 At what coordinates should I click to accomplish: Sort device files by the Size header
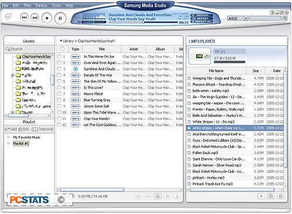256,71
